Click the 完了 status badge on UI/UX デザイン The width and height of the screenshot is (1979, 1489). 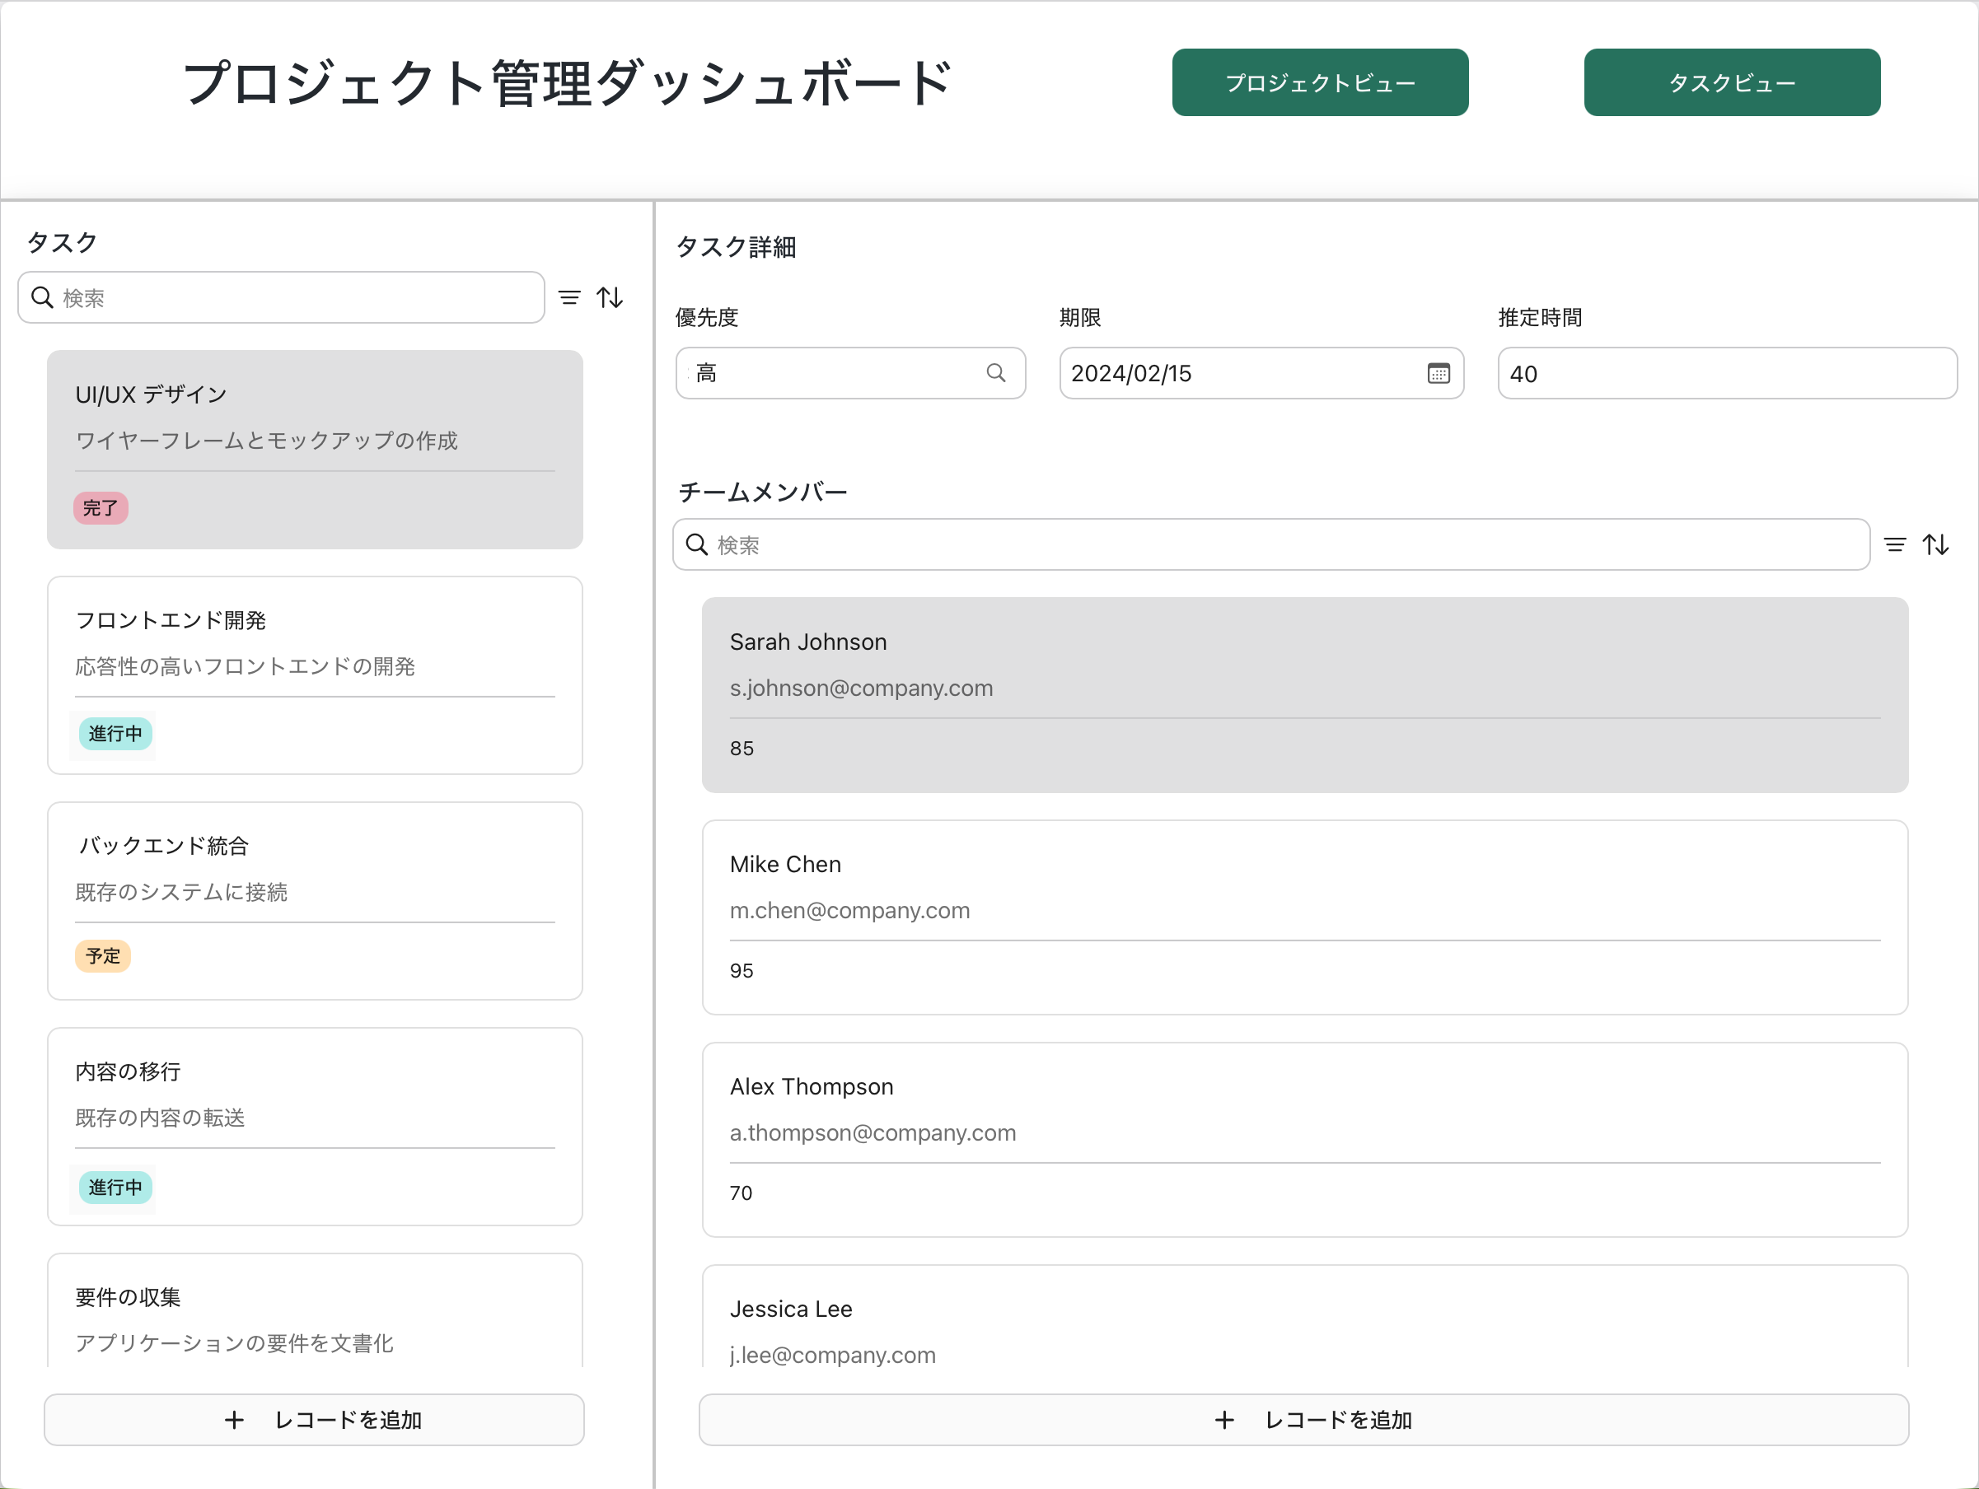pyautogui.click(x=101, y=507)
